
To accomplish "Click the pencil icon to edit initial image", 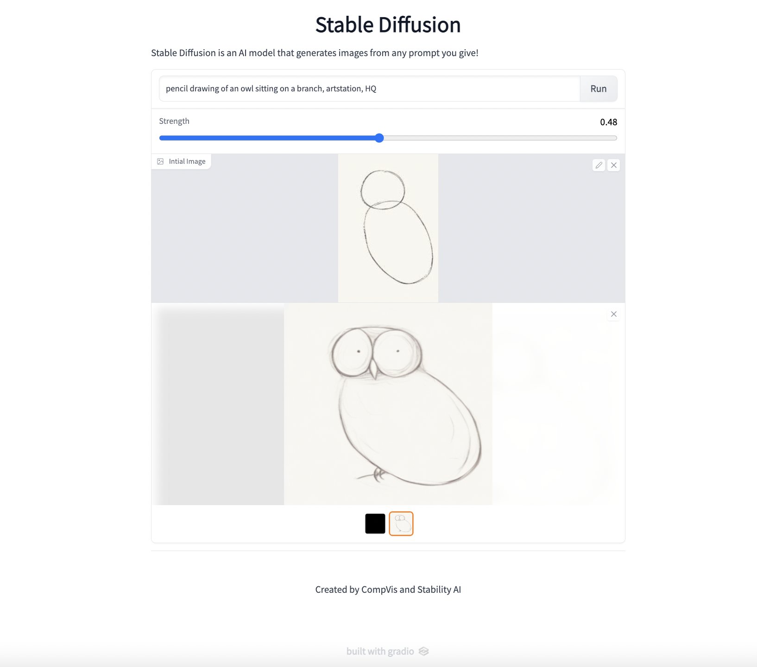I will click(599, 165).
